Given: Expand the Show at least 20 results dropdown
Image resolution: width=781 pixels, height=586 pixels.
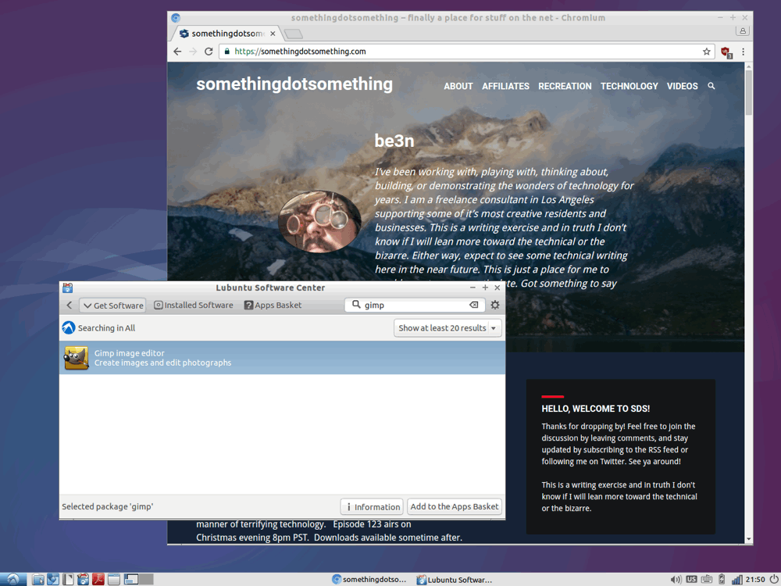Looking at the screenshot, I should pyautogui.click(x=448, y=328).
